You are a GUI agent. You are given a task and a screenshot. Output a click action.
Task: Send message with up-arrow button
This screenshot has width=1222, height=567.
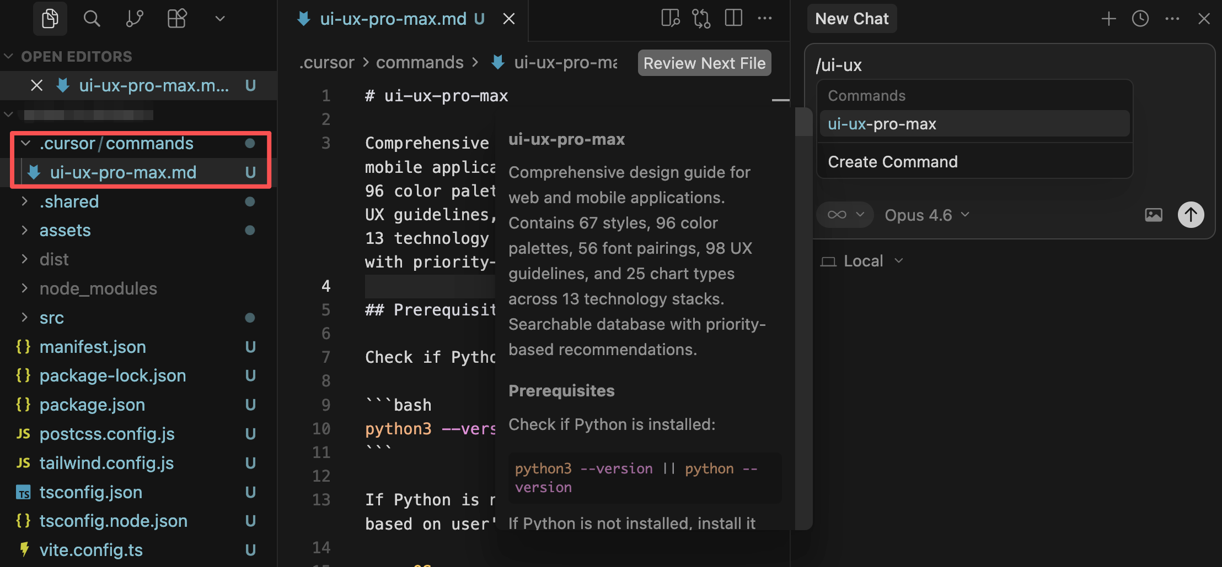[x=1191, y=215]
